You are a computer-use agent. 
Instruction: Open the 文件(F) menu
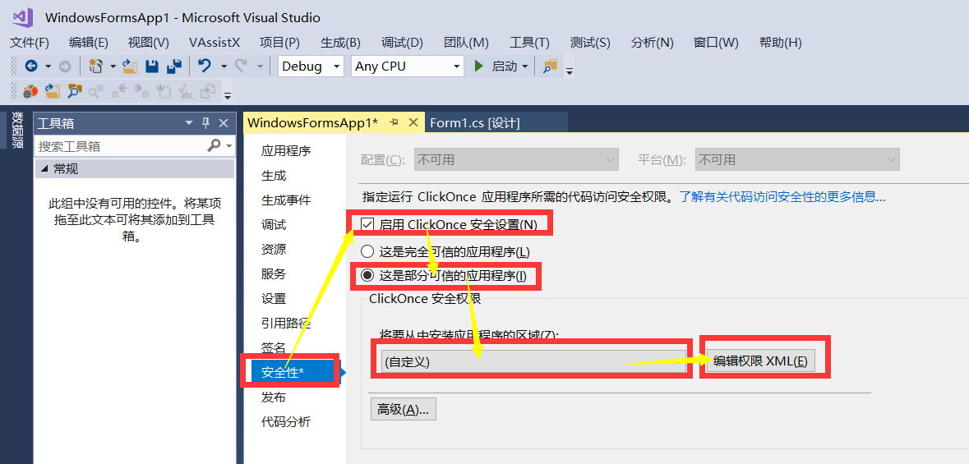[x=30, y=43]
